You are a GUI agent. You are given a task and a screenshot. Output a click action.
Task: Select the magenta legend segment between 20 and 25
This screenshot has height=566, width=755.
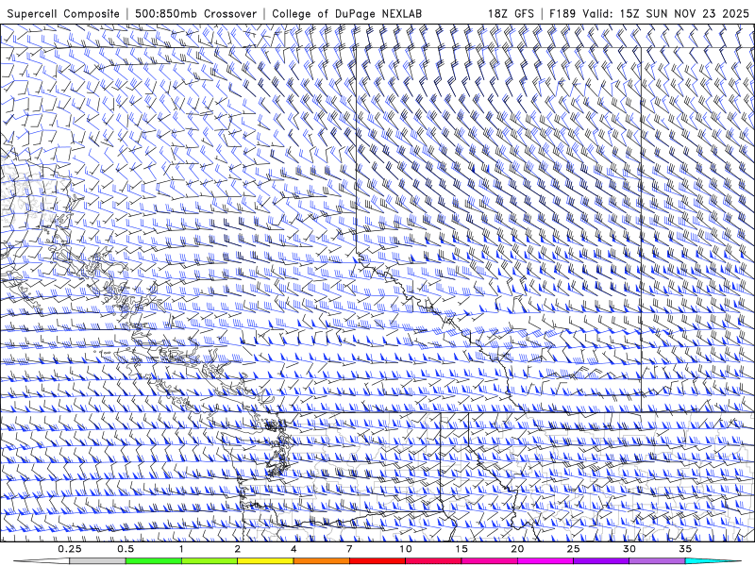tap(545, 561)
